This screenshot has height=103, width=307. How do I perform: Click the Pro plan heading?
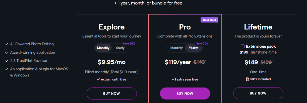(x=185, y=27)
